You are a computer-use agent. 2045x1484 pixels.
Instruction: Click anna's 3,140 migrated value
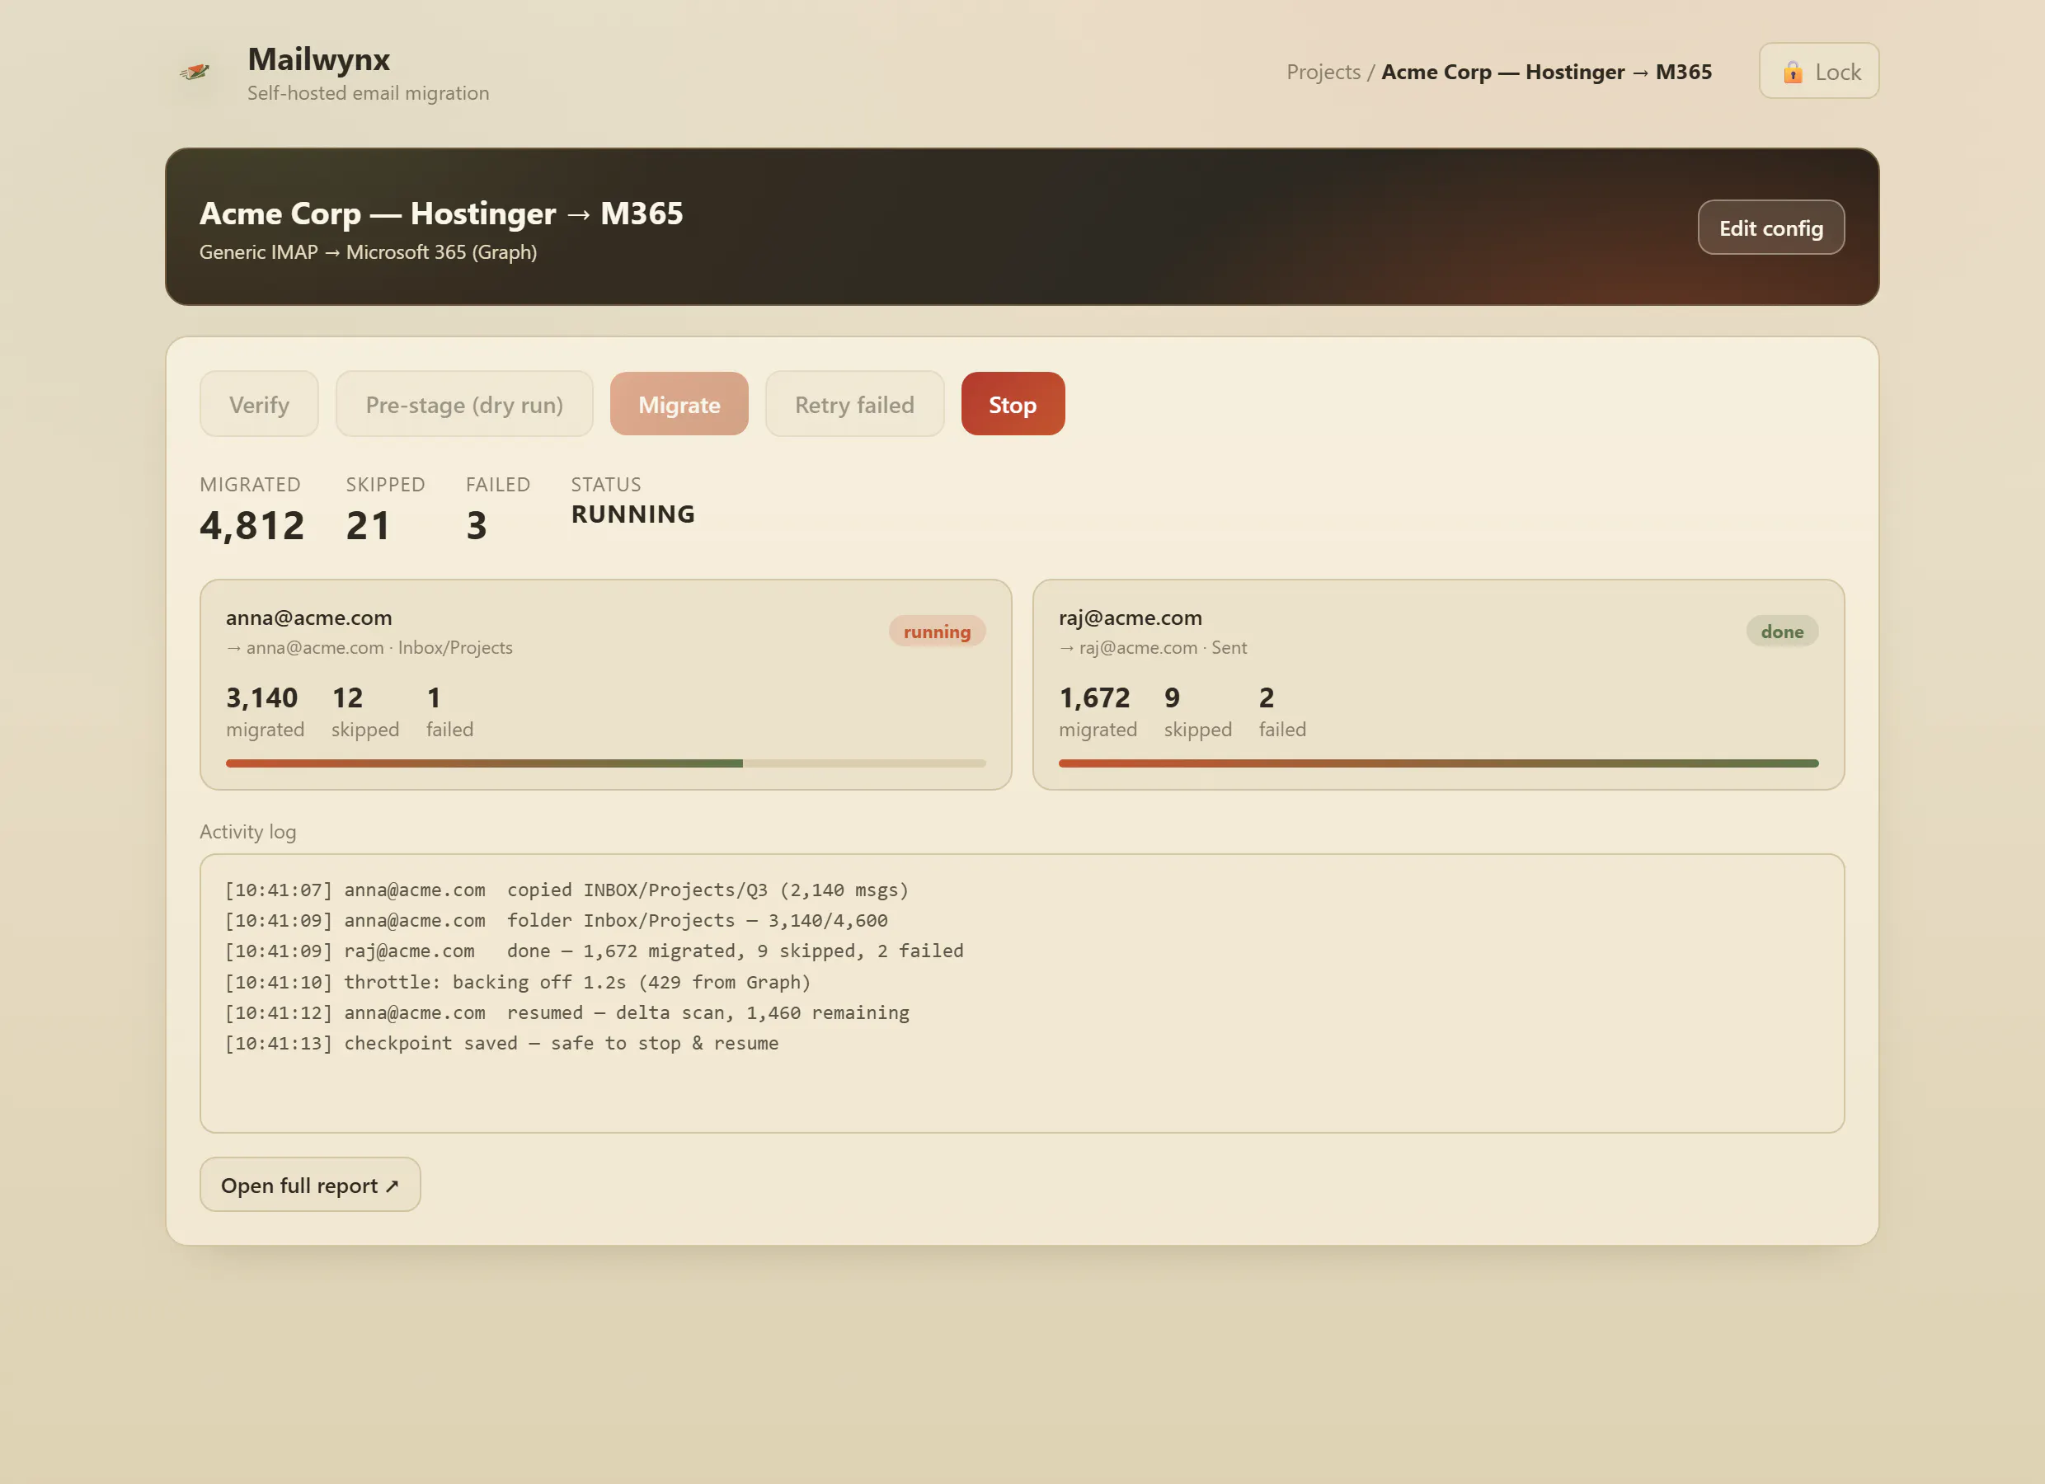(261, 697)
